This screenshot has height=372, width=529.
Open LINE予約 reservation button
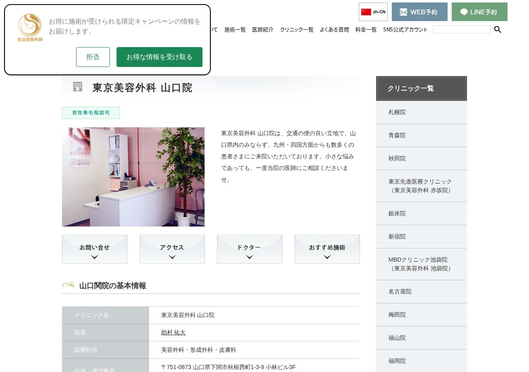pos(479,12)
